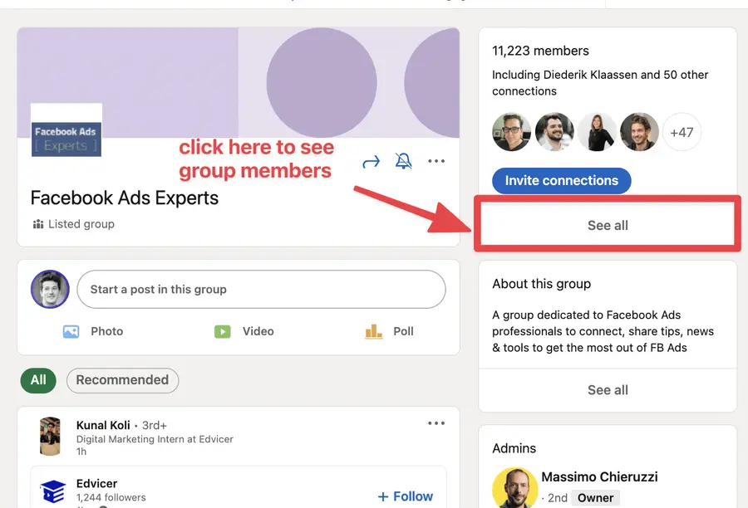
Task: Open Kunal Koli's profile link
Action: pos(102,423)
